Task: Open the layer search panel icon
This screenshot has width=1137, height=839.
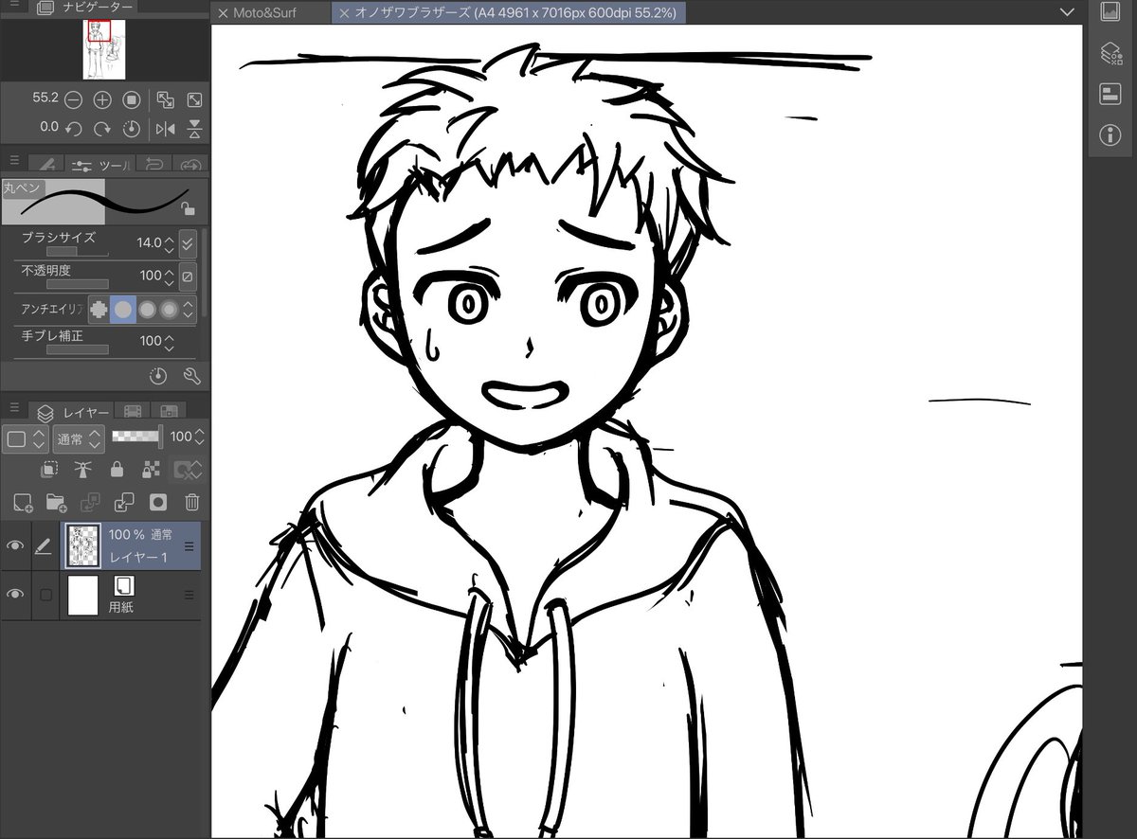Action: [1110, 53]
